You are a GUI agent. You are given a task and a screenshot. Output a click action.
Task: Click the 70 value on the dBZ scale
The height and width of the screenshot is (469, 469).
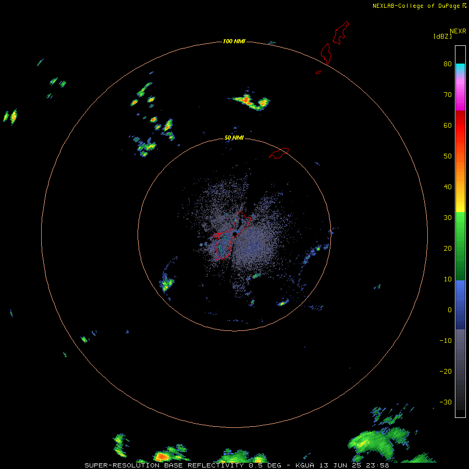tap(448, 94)
